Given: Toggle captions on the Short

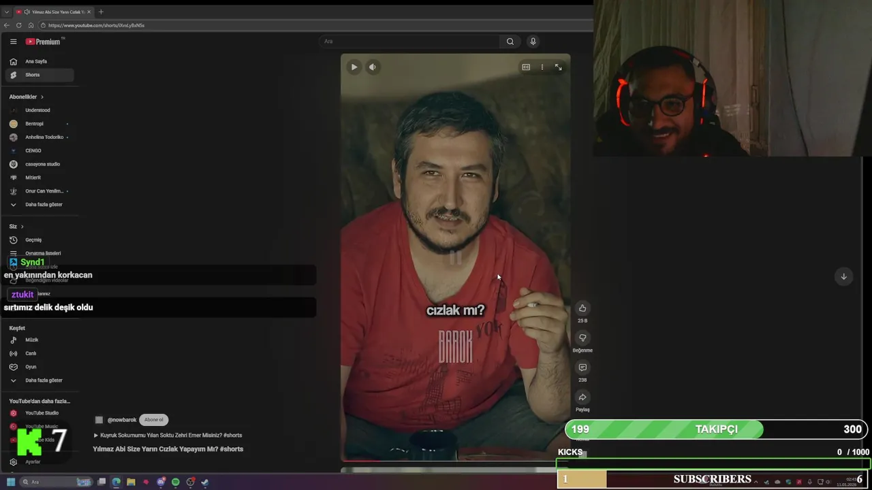Looking at the screenshot, I should pos(526,67).
